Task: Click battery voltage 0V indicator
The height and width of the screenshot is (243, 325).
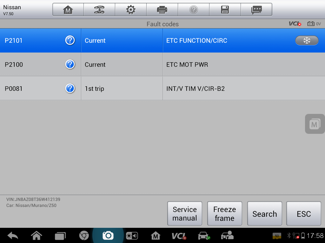Action: point(314,24)
